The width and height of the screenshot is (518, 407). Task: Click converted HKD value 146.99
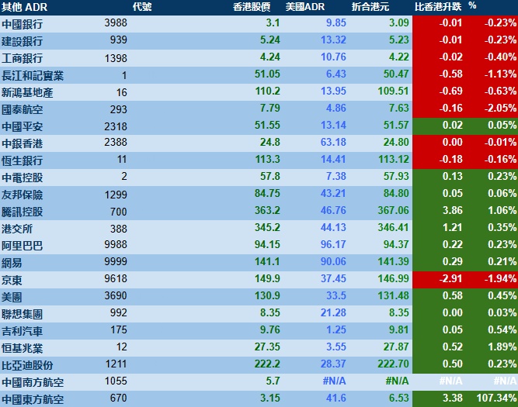point(393,279)
